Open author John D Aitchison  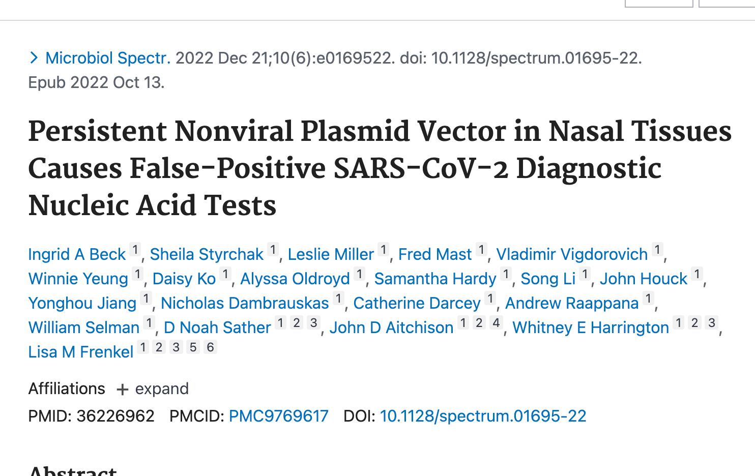coord(391,328)
